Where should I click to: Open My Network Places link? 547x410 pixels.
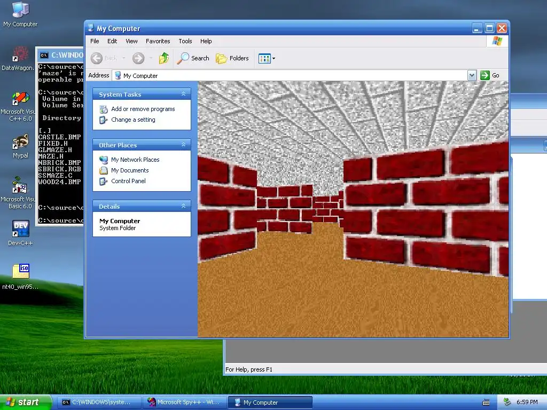pyautogui.click(x=135, y=160)
